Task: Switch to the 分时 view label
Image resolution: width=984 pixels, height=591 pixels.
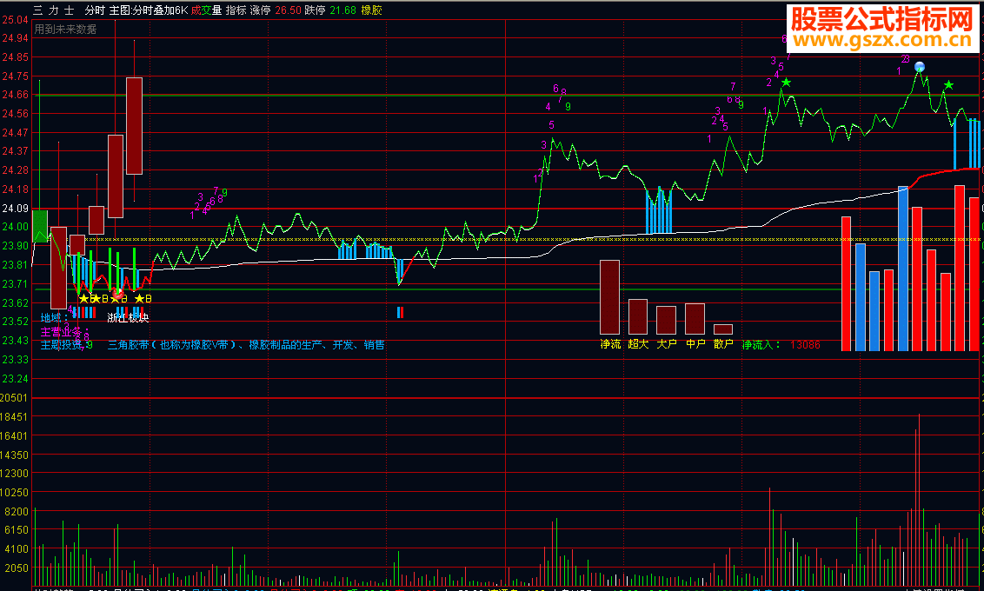Action: 95,10
